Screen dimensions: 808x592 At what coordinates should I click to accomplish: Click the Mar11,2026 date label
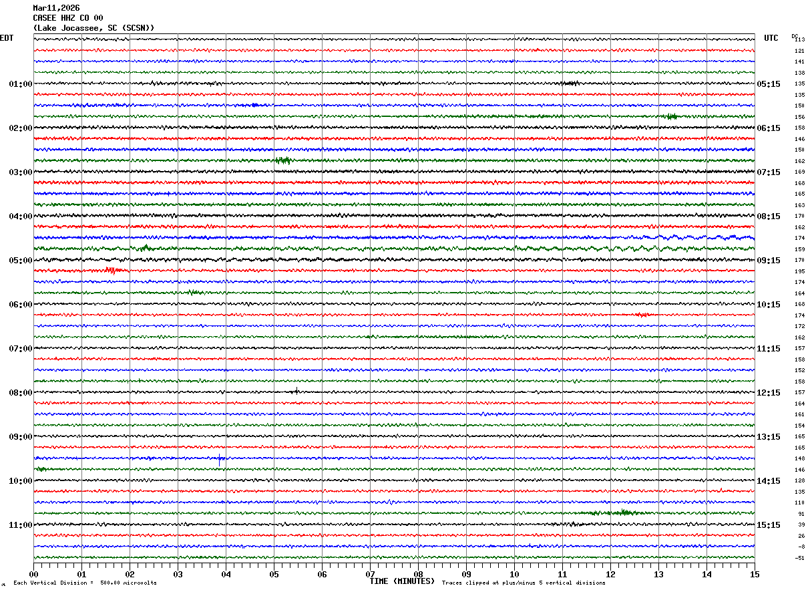click(56, 8)
